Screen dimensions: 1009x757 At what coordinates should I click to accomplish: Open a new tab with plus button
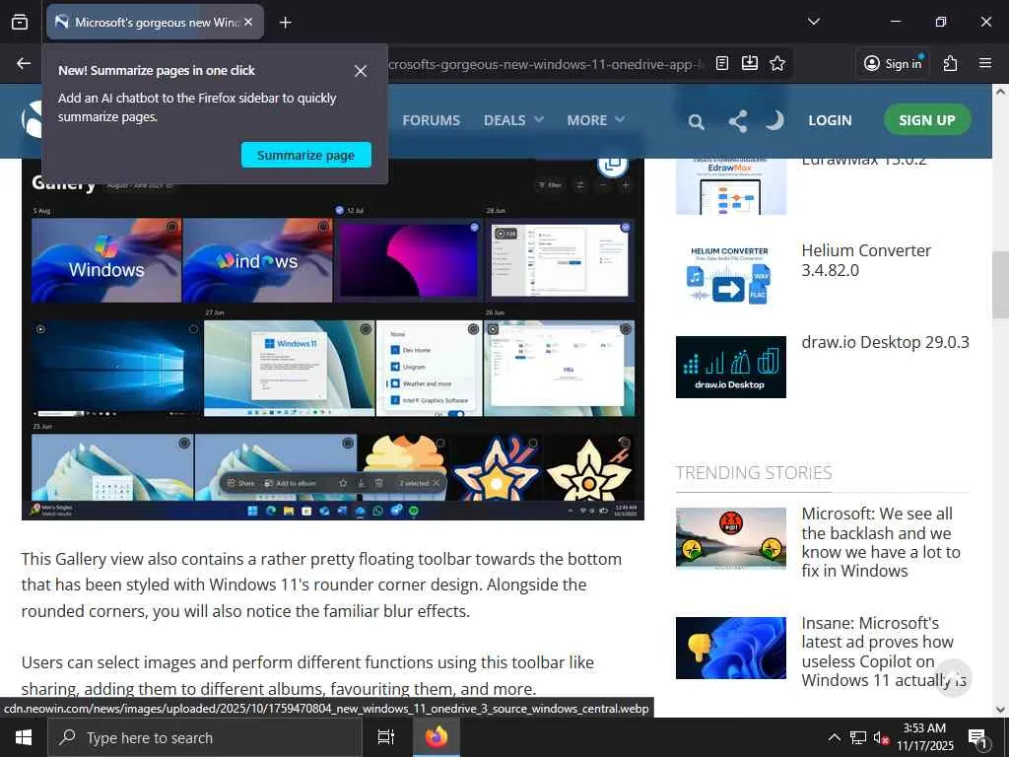click(x=285, y=23)
